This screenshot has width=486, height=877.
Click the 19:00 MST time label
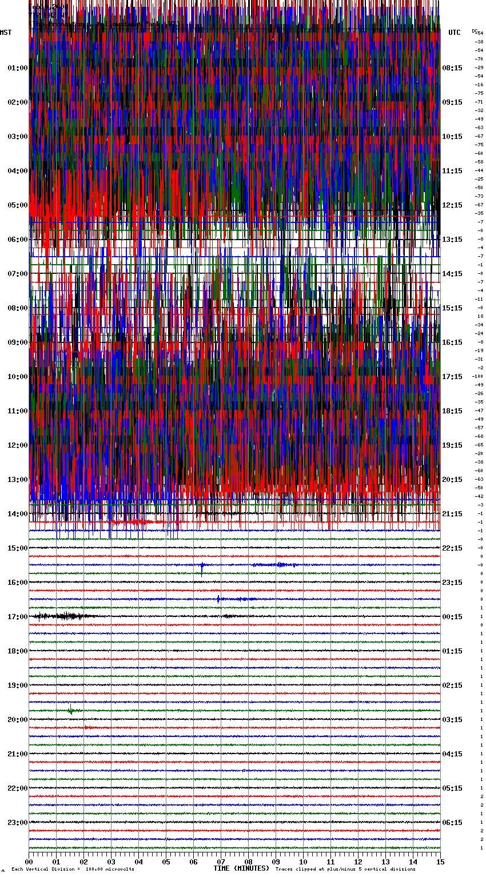pos(18,685)
